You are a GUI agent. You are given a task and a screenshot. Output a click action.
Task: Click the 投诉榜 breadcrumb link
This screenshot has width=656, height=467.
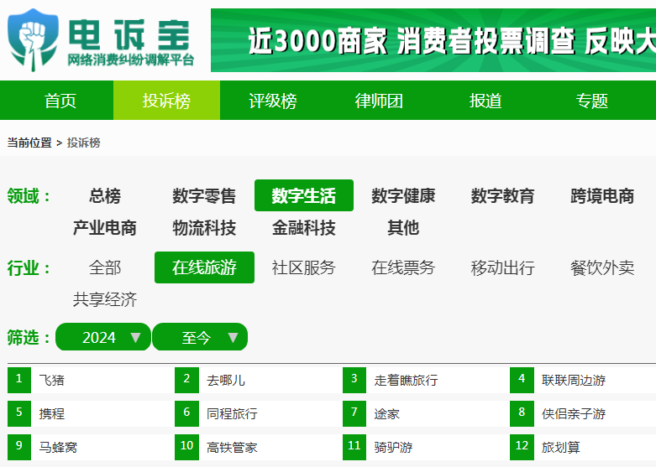pos(84,143)
